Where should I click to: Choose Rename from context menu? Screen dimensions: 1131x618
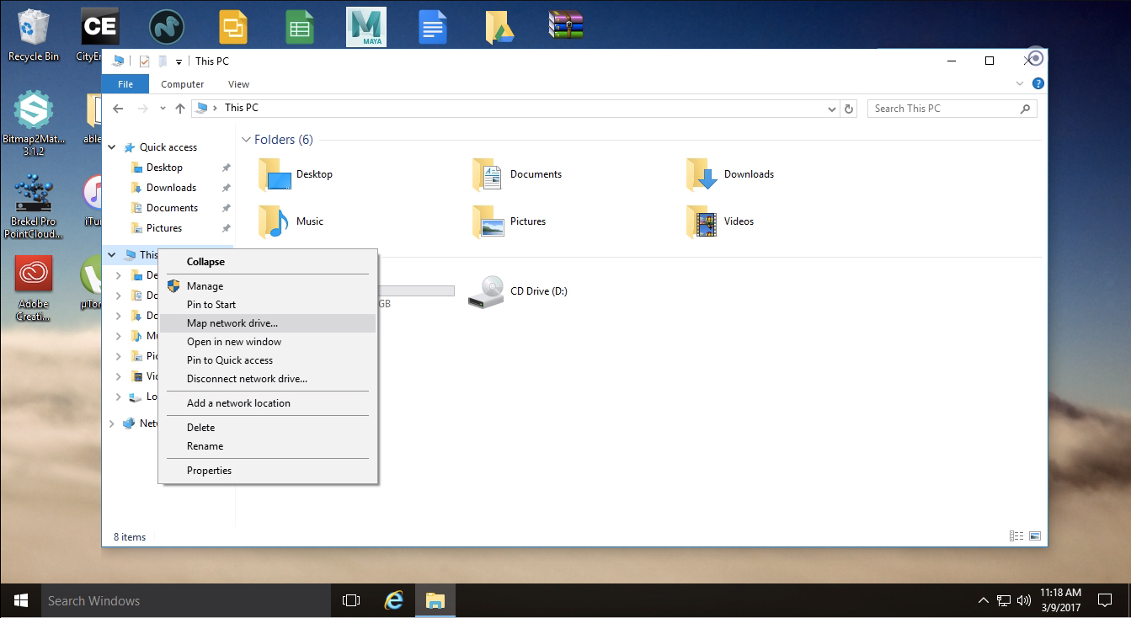pos(267,446)
